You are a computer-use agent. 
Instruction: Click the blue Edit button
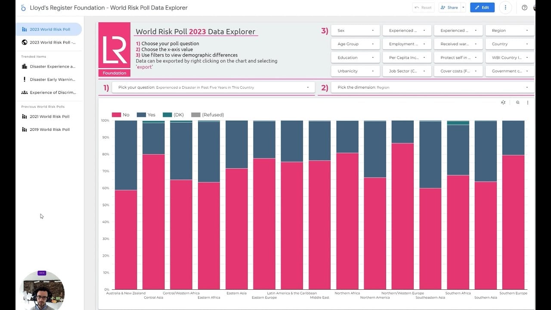(x=482, y=8)
